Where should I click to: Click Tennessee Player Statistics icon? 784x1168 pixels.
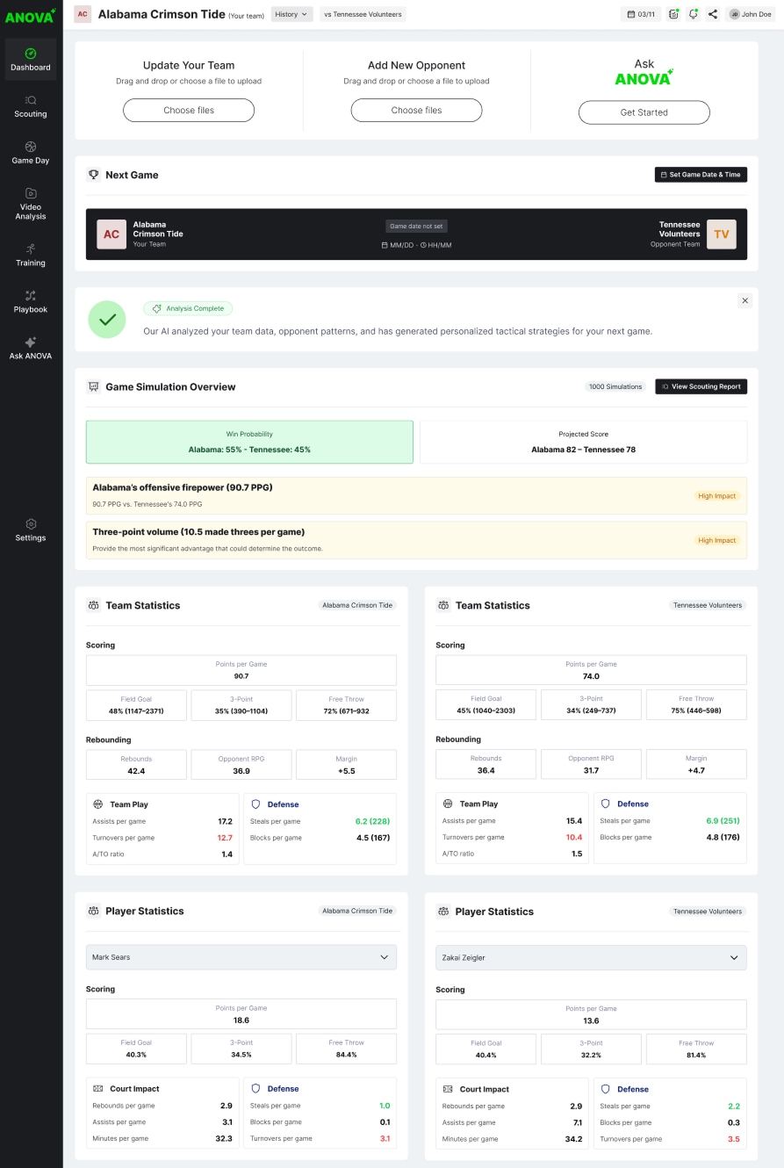[443, 912]
